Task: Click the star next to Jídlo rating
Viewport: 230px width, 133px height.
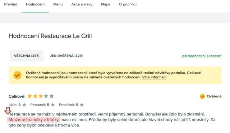Action: [24, 105]
